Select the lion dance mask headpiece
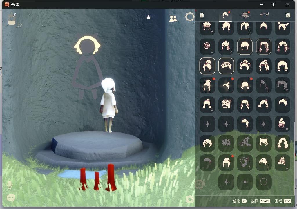This screenshot has width=297, height=209. point(226,105)
